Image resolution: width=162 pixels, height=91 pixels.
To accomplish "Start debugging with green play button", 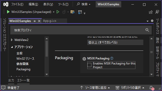I will (x=8, y=12).
